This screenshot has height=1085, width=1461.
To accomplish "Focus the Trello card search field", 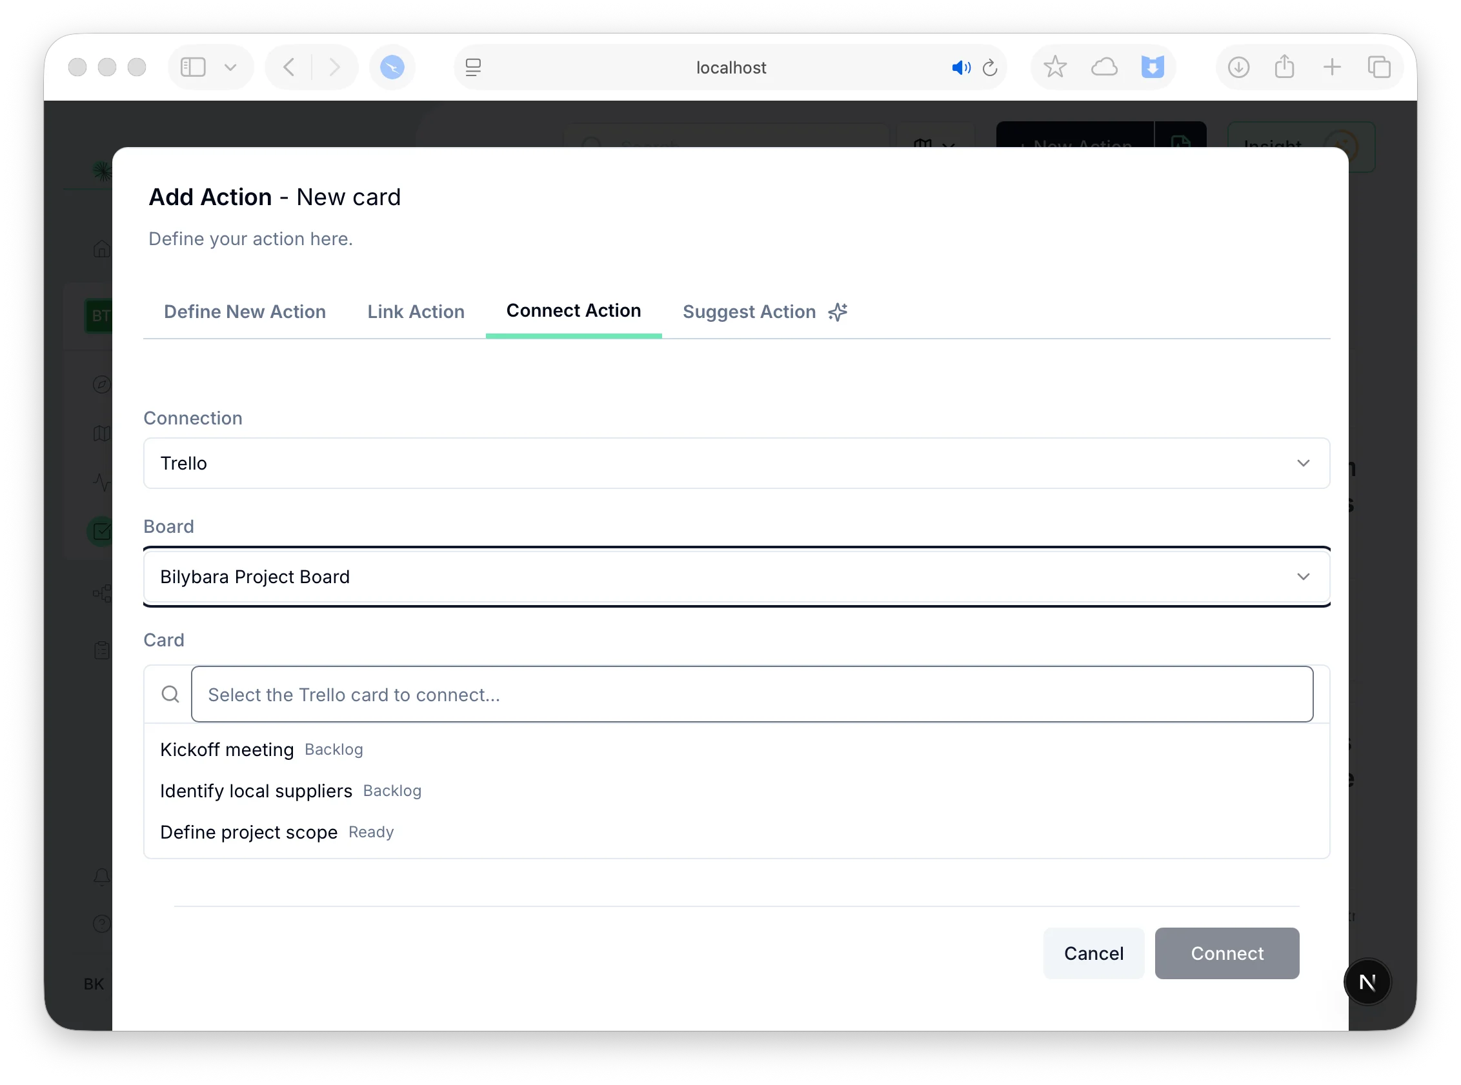I will tap(752, 694).
